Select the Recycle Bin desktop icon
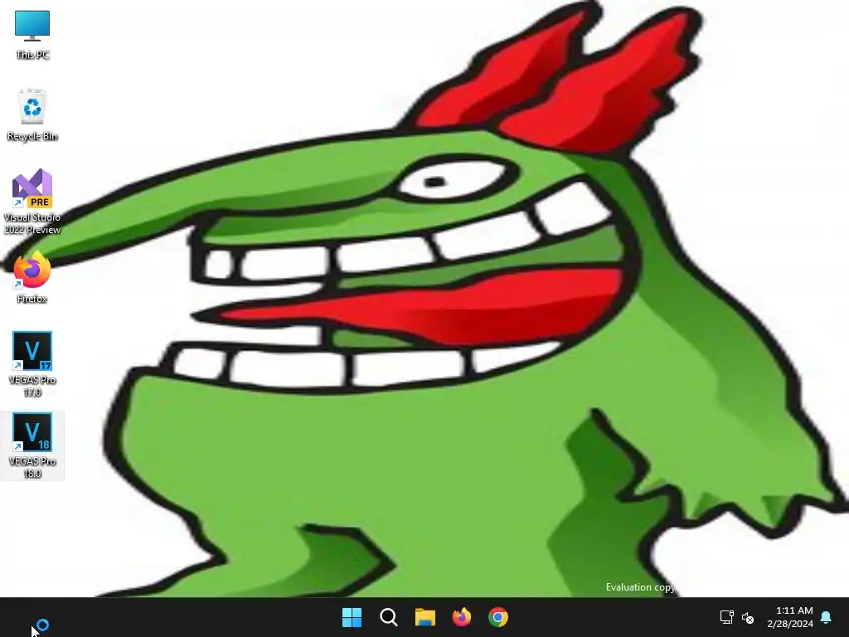This screenshot has width=849, height=637. click(x=32, y=114)
